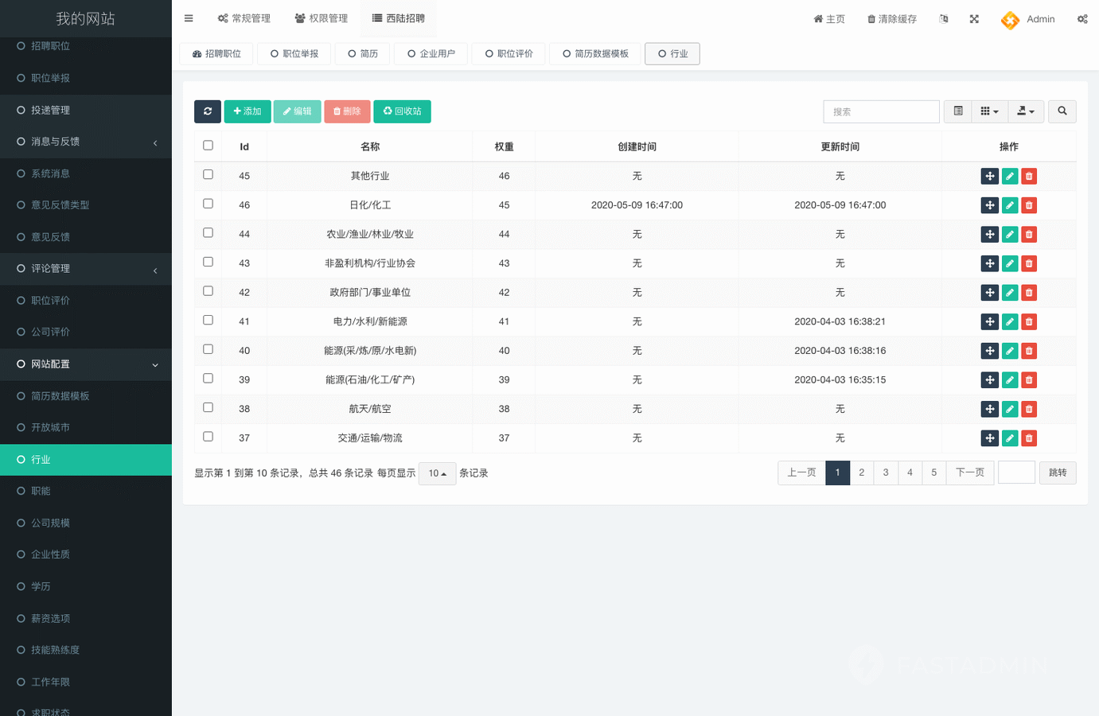Image resolution: width=1099 pixels, height=716 pixels.
Task: Select checkbox for 政府部门/事业单位 row
Action: 208,291
